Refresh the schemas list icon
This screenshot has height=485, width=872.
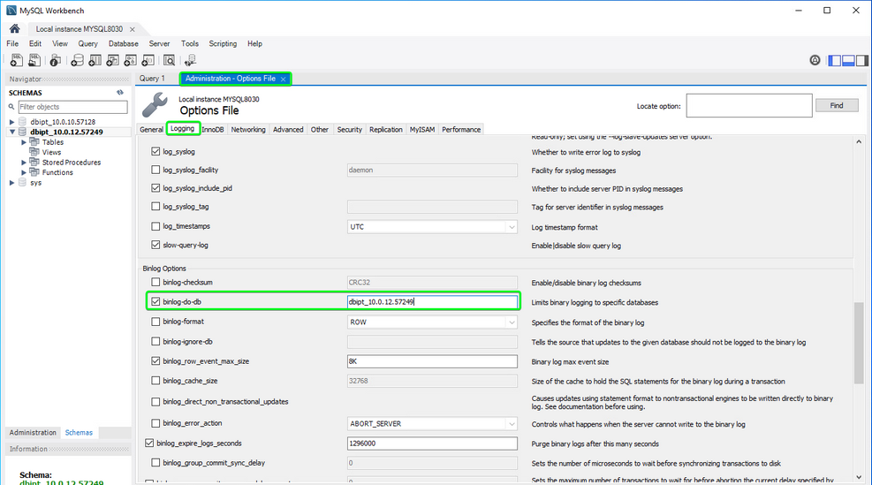coord(120,93)
